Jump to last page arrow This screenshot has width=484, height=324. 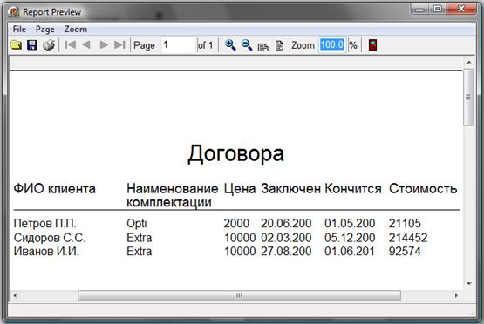click(119, 45)
